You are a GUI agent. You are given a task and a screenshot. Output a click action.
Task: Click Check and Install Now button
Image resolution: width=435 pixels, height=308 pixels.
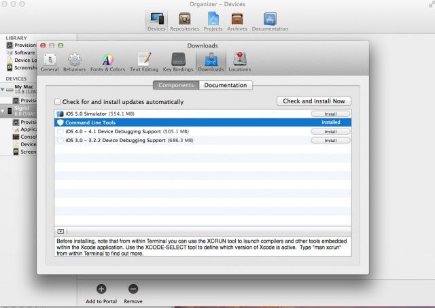pos(314,101)
